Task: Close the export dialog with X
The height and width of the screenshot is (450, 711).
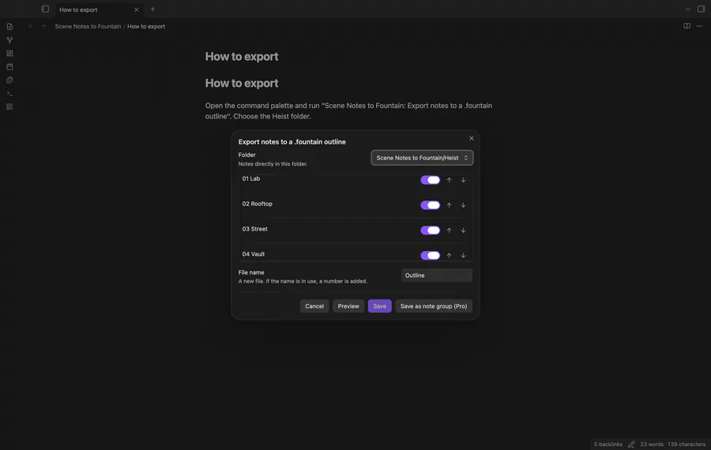Action: (x=471, y=138)
